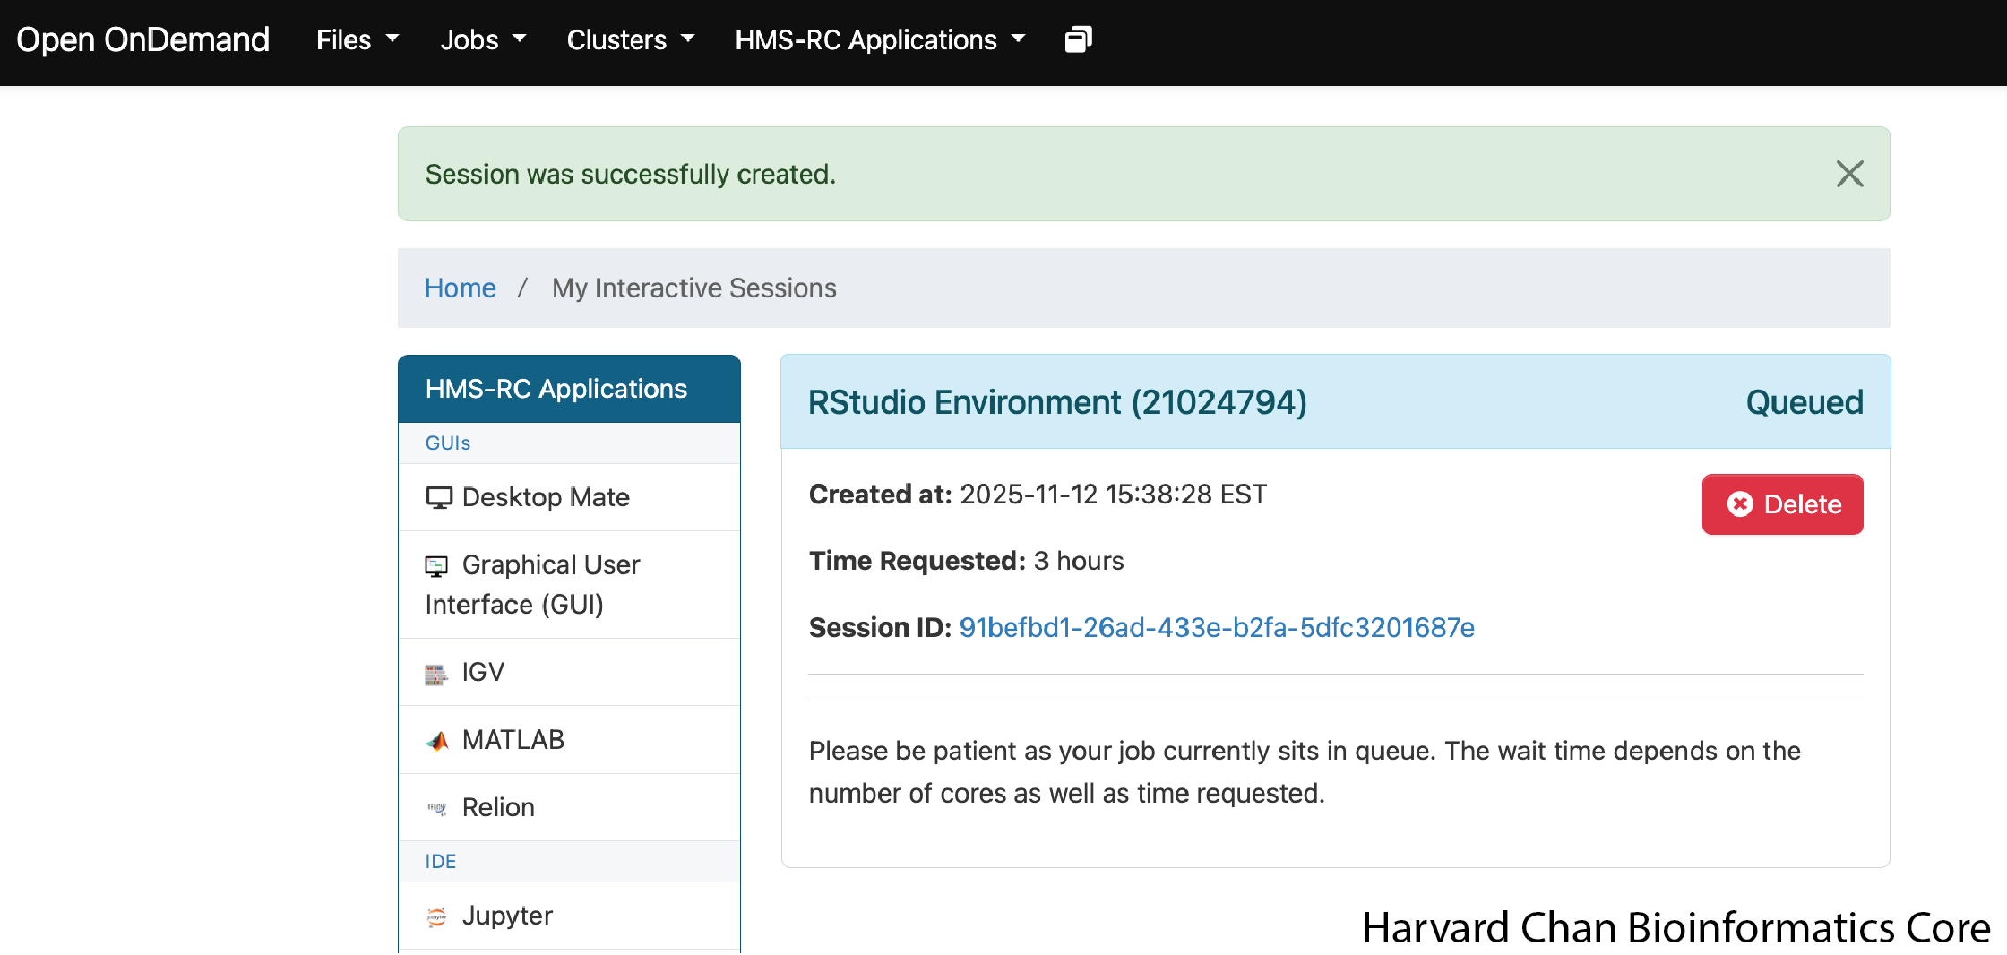Select Jupyter under the IDE section
The width and height of the screenshot is (2007, 955).
click(x=507, y=916)
